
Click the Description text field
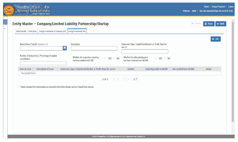click(94, 48)
